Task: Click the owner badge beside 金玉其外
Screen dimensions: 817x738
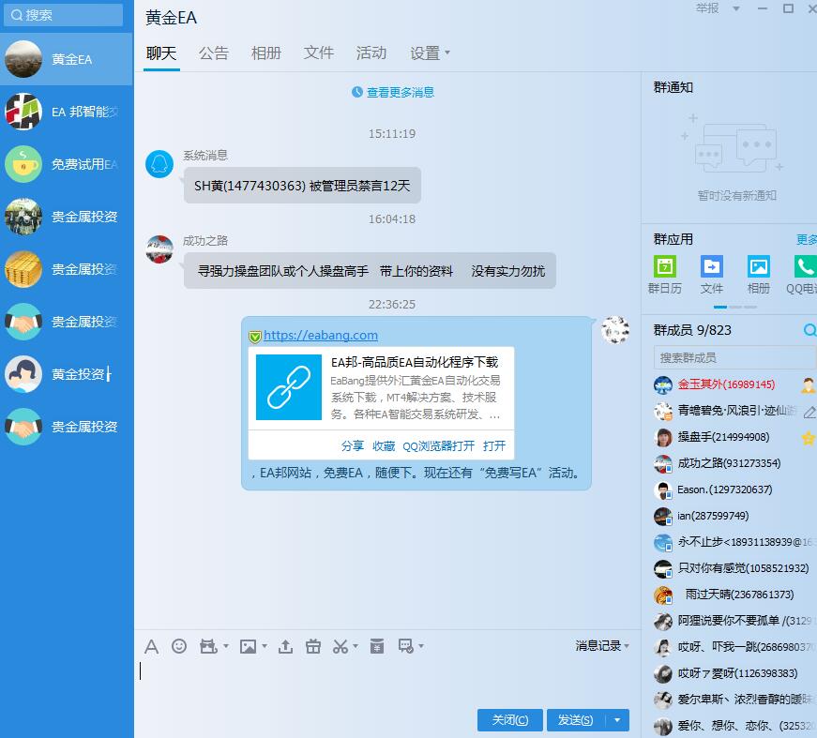Action: tap(809, 384)
